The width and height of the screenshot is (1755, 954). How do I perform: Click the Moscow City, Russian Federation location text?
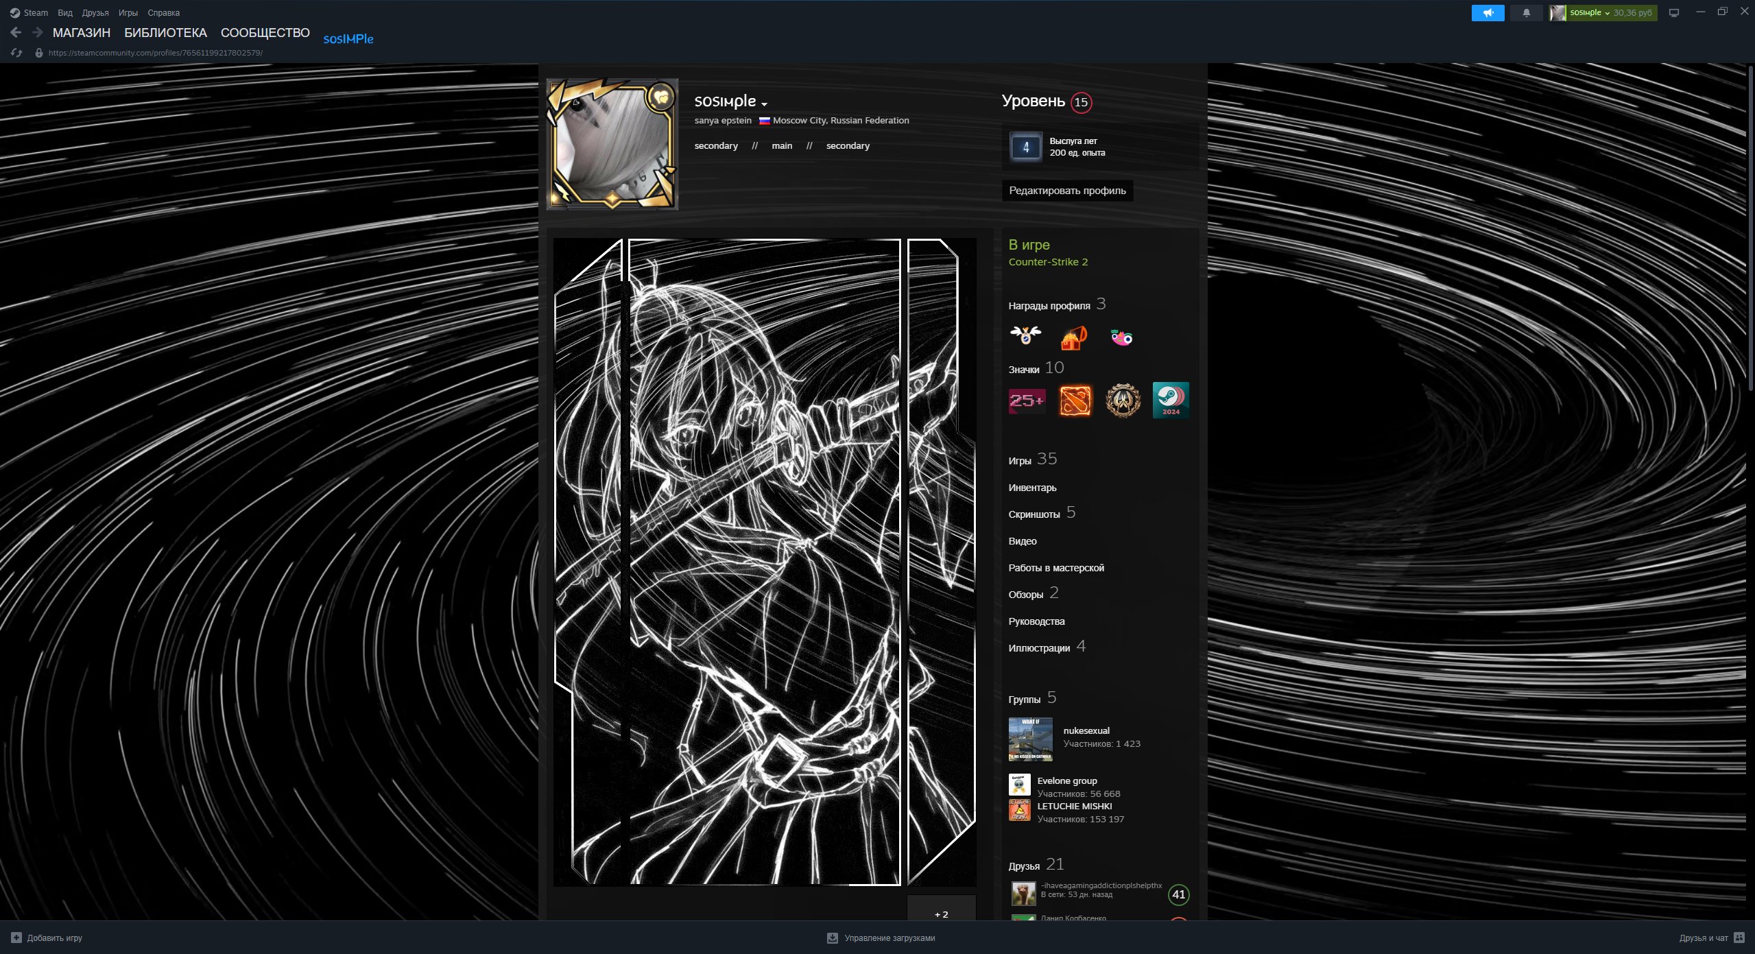click(841, 121)
